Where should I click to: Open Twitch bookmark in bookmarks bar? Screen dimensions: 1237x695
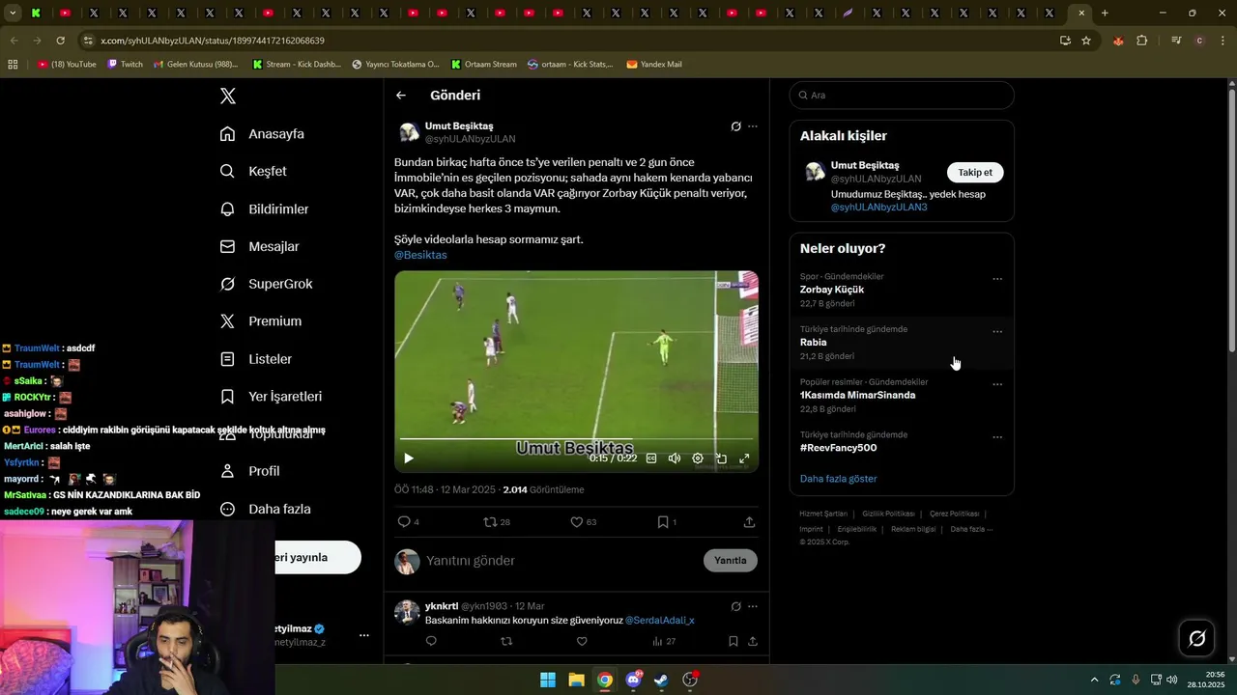(x=126, y=65)
